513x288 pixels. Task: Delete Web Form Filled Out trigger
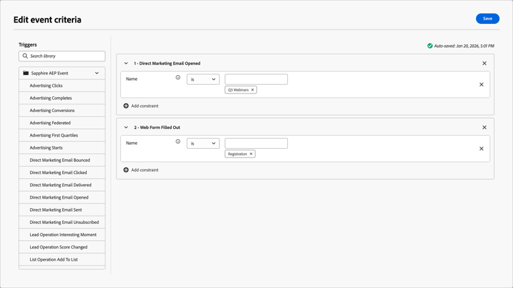tap(484, 128)
